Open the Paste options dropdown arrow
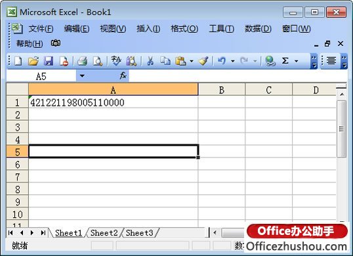The height and width of the screenshot is (256, 353). (192, 61)
